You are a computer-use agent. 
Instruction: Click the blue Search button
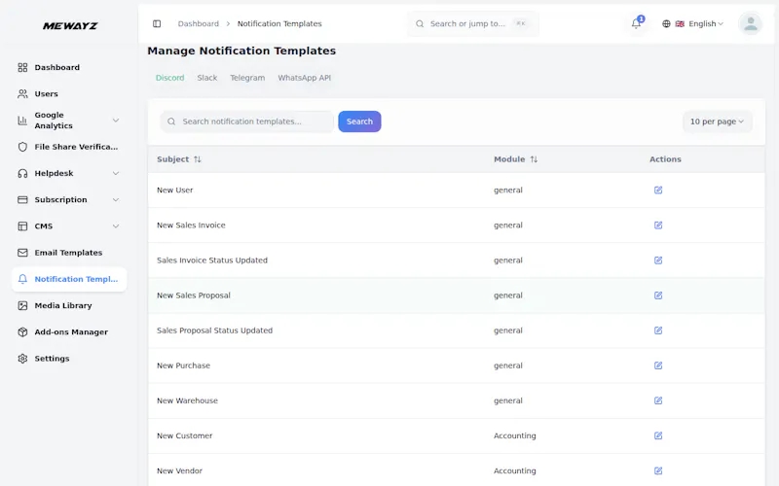(359, 121)
